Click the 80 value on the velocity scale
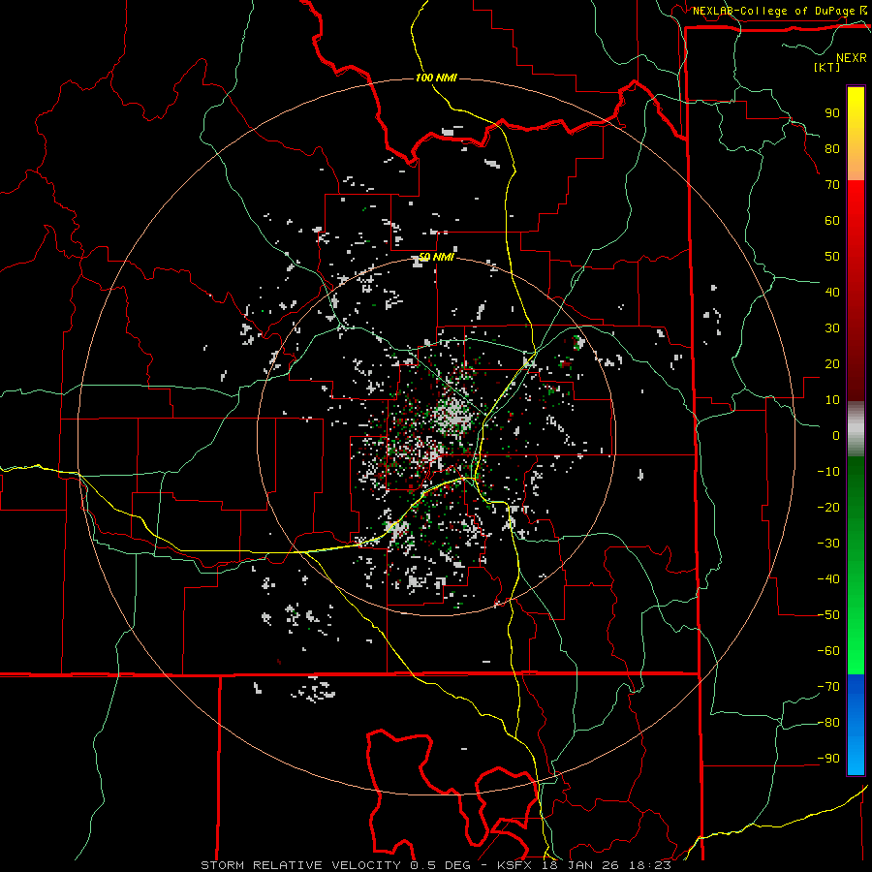The width and height of the screenshot is (872, 872). coord(832,149)
